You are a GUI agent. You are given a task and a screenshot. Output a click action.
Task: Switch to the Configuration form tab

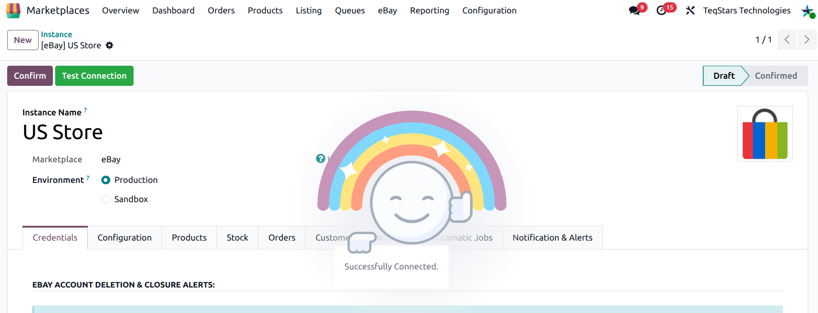coord(125,237)
